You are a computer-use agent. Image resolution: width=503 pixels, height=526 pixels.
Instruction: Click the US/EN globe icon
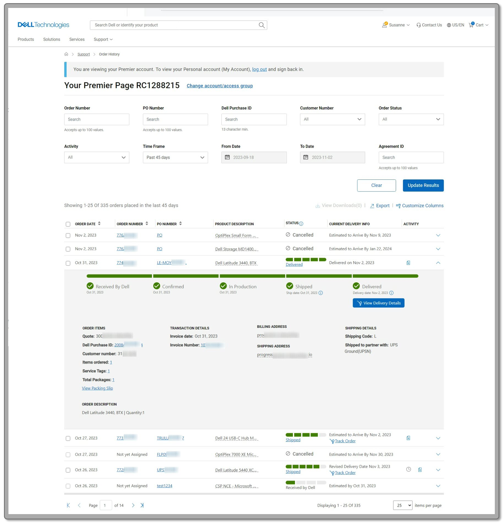pyautogui.click(x=449, y=25)
